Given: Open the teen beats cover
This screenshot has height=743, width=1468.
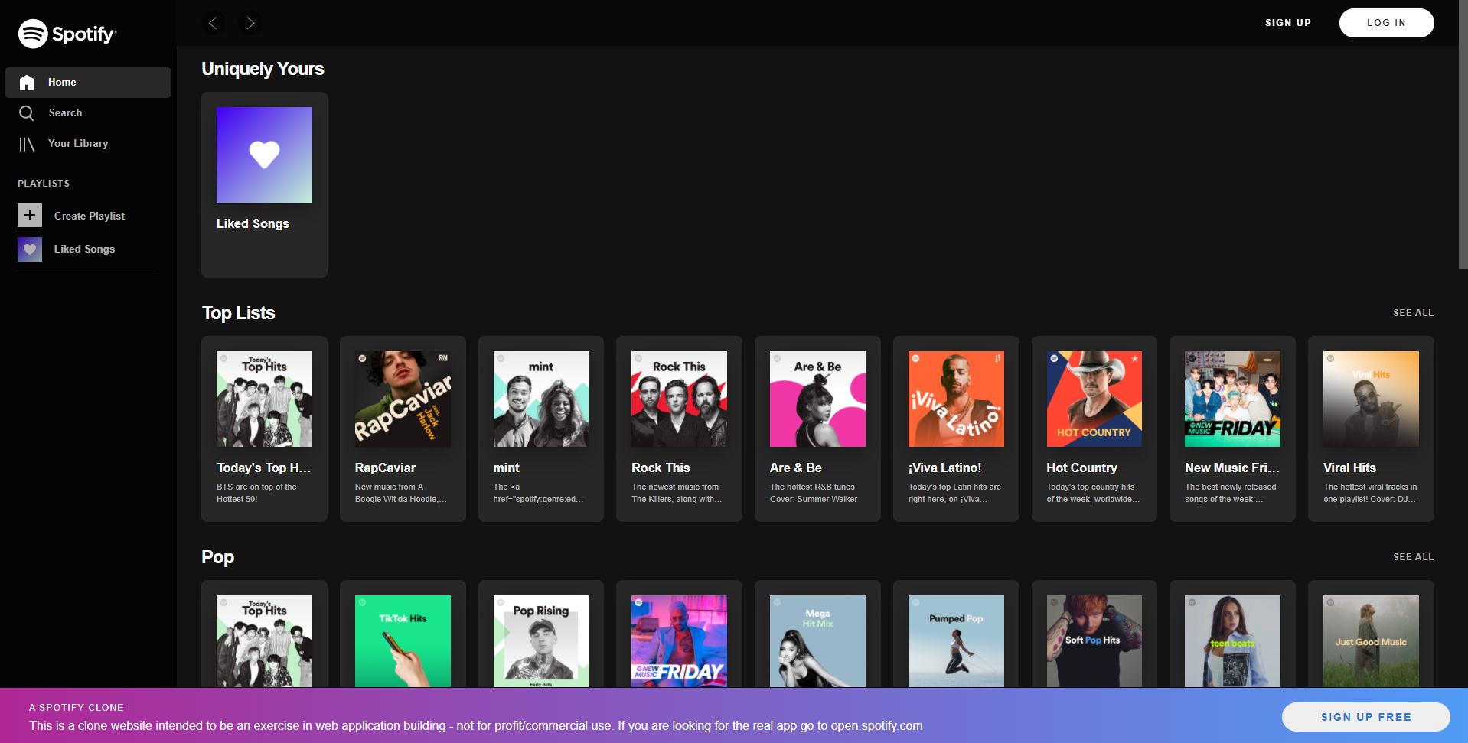Looking at the screenshot, I should tap(1232, 641).
